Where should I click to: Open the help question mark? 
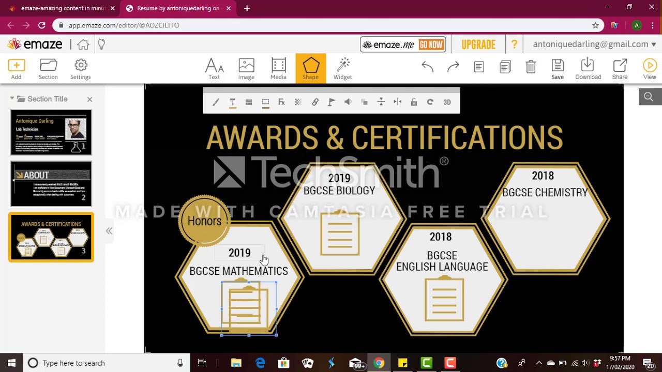[x=514, y=44]
